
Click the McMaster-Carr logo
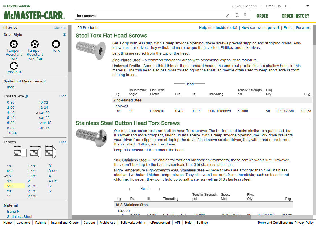pos(34,16)
